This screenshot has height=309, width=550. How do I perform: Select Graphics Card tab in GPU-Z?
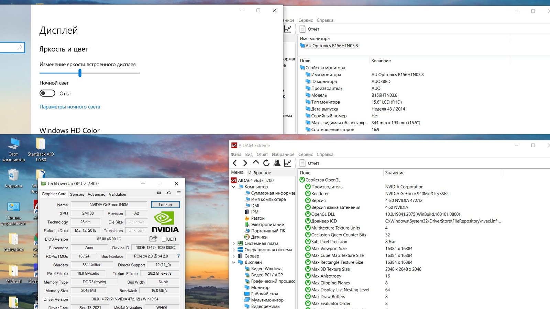54,194
